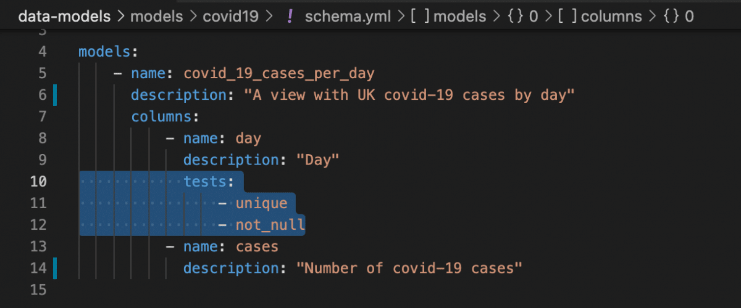Click the change marker beside line 6
Image resolution: width=741 pixels, height=308 pixels.
pos(54,95)
